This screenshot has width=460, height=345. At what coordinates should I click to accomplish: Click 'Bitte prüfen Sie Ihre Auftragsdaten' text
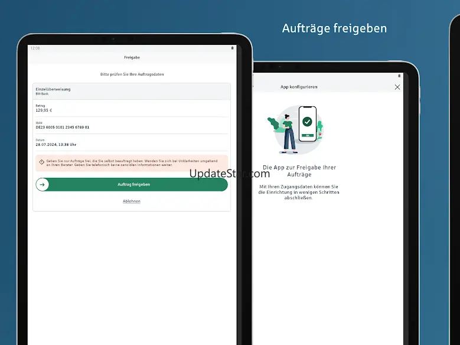[x=132, y=74]
